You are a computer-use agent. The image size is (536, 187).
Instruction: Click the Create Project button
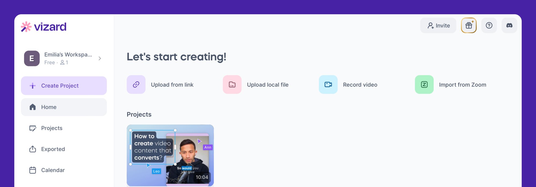(64, 85)
